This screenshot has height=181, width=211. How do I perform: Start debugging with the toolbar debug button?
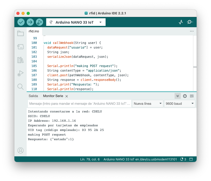(39, 22)
